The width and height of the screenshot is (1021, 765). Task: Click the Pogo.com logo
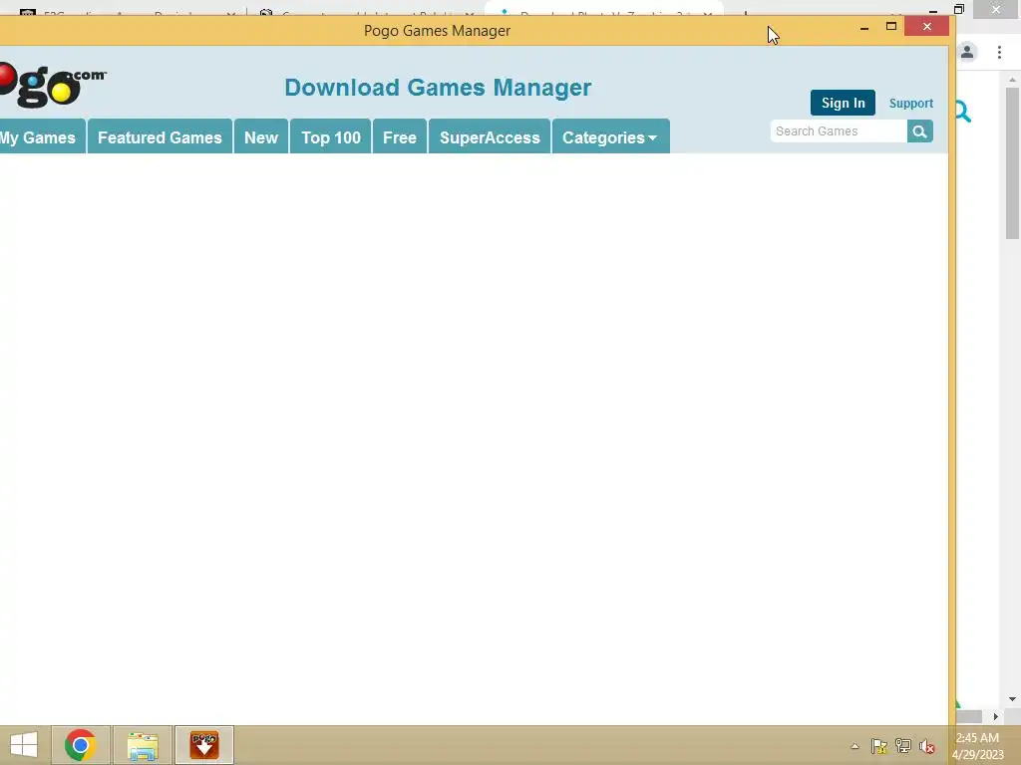coord(52,85)
